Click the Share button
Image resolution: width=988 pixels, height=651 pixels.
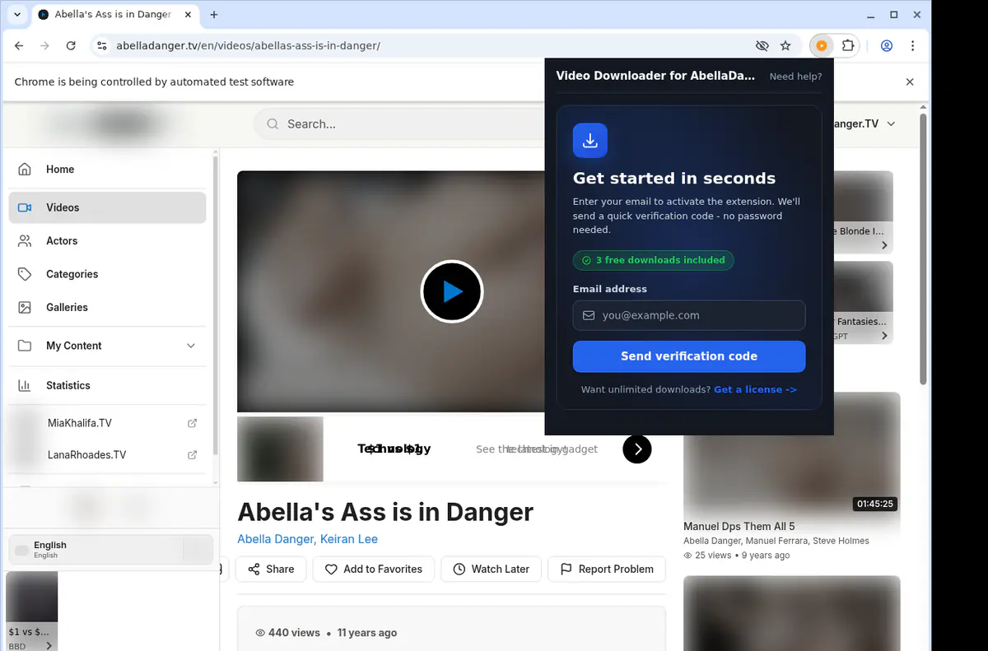[271, 569]
